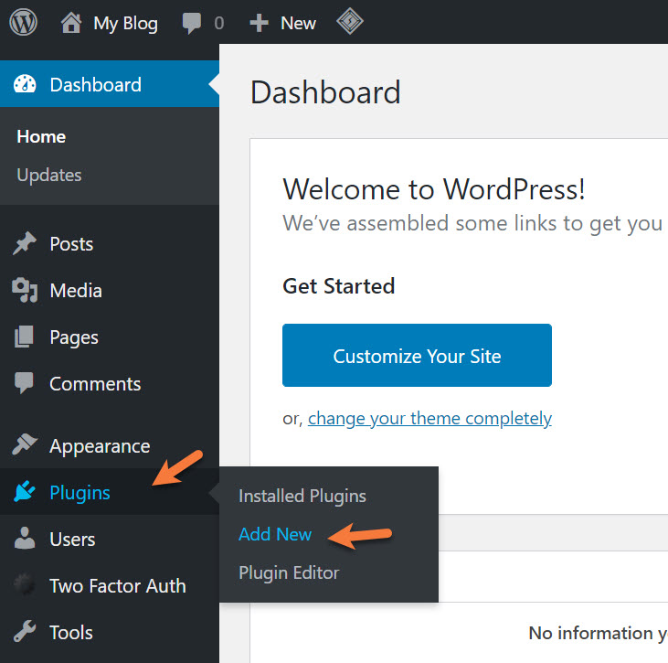Image resolution: width=668 pixels, height=663 pixels.
Task: Click the Tools wrench icon
Action: [x=25, y=632]
